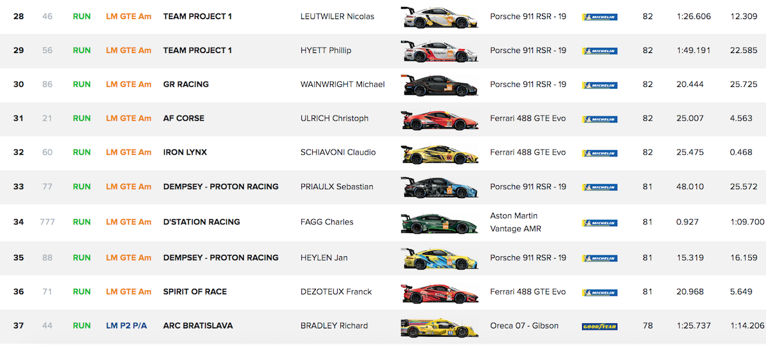This screenshot has width=766, height=345.
Task: Click car number 777
Action: click(47, 222)
